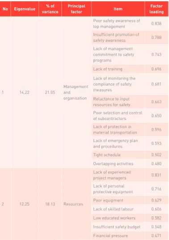Select the 14.22 eigenvalue cell

[25, 92]
